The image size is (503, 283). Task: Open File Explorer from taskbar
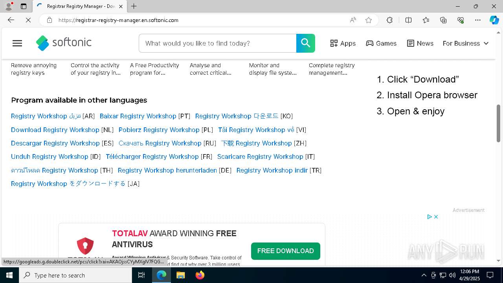(x=180, y=275)
